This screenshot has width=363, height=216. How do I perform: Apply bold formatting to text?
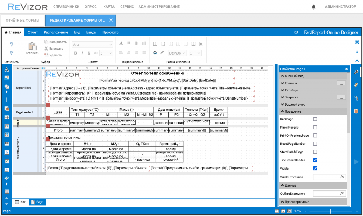pyautogui.click(x=76, y=53)
